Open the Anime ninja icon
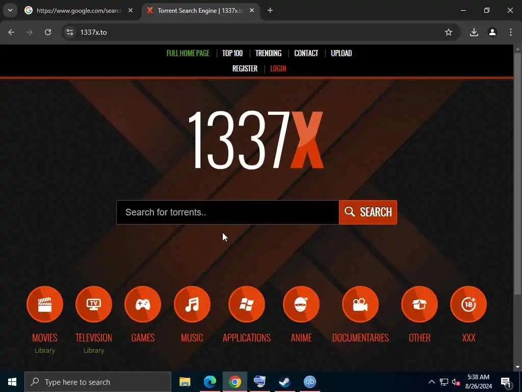The width and height of the screenshot is (522, 392). point(301,304)
